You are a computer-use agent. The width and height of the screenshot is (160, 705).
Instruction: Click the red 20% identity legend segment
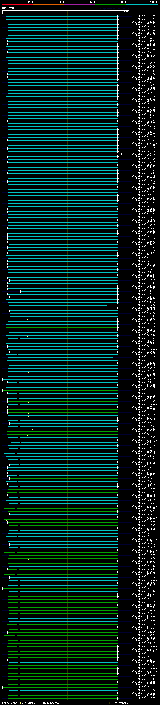(18, 5)
